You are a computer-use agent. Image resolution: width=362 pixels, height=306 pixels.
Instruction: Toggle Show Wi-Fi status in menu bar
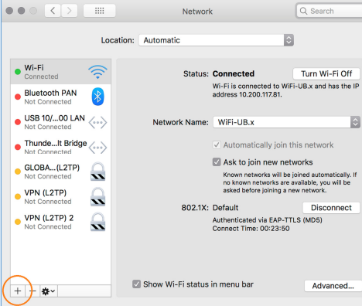136,284
